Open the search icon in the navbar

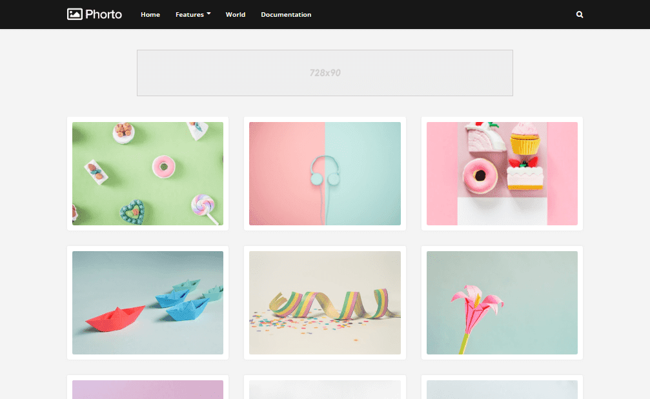point(580,14)
